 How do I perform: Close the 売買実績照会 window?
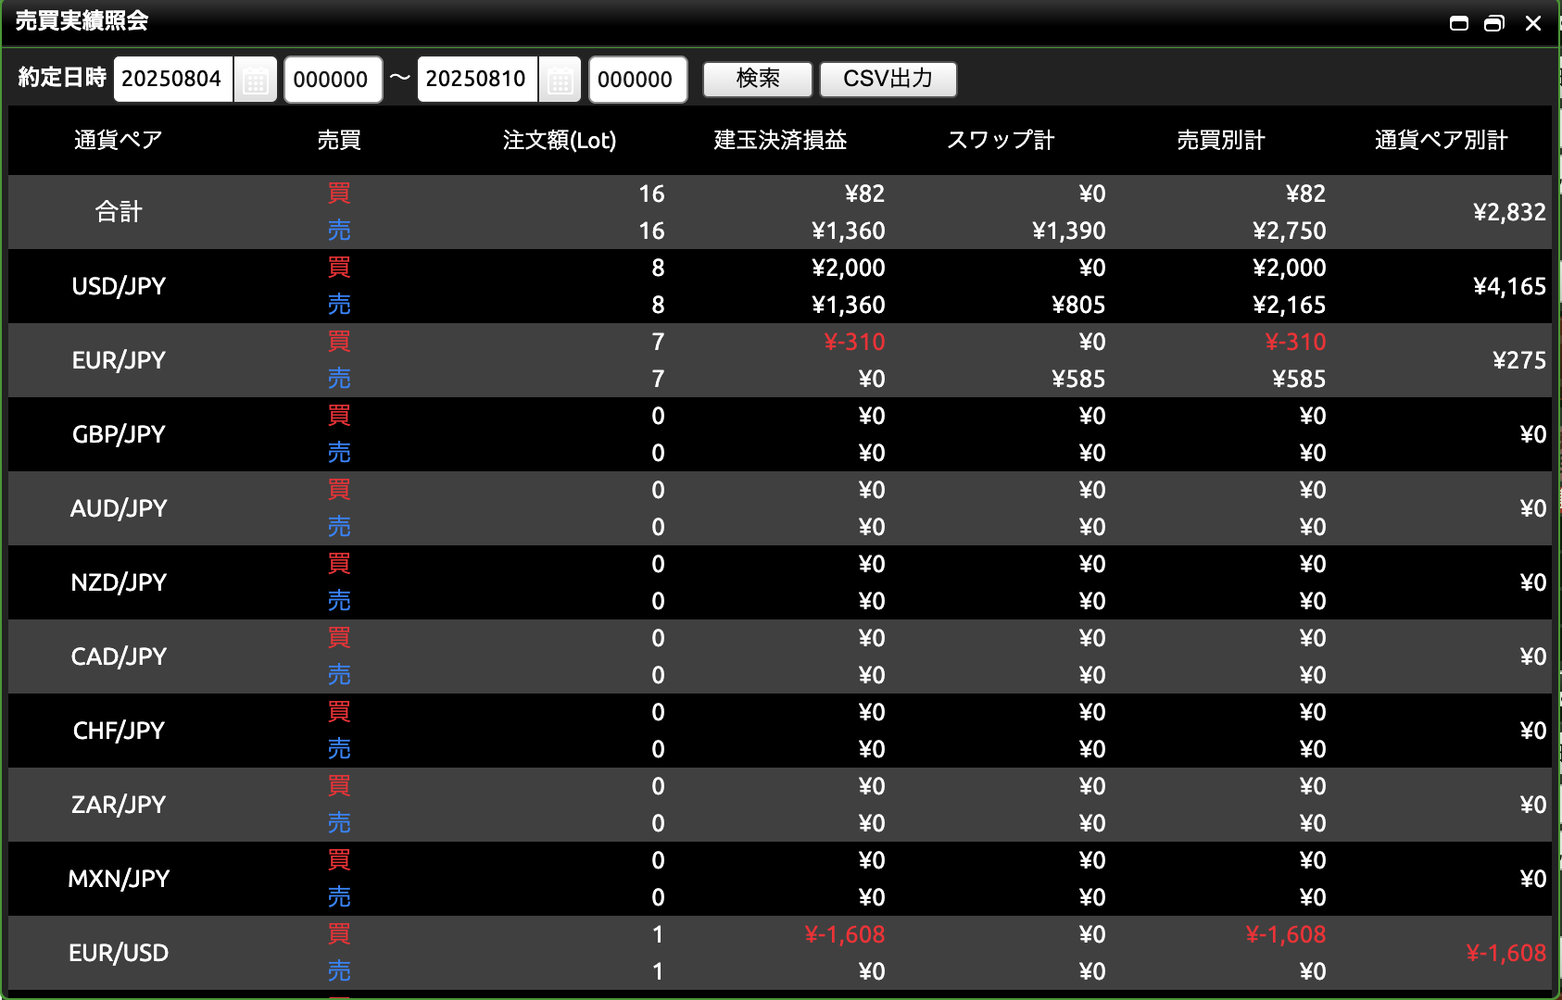click(1533, 23)
